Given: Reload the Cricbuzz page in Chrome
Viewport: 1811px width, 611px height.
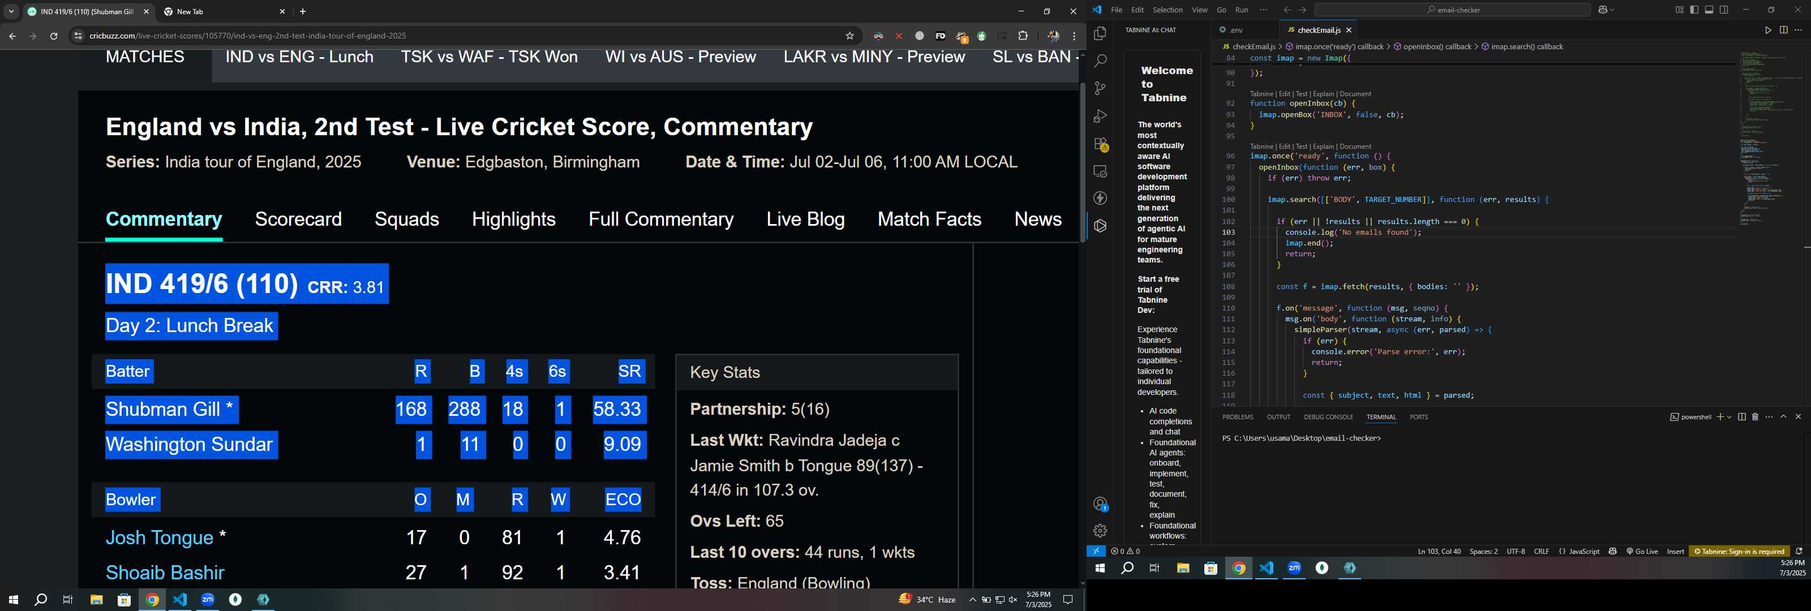Looking at the screenshot, I should (x=53, y=36).
